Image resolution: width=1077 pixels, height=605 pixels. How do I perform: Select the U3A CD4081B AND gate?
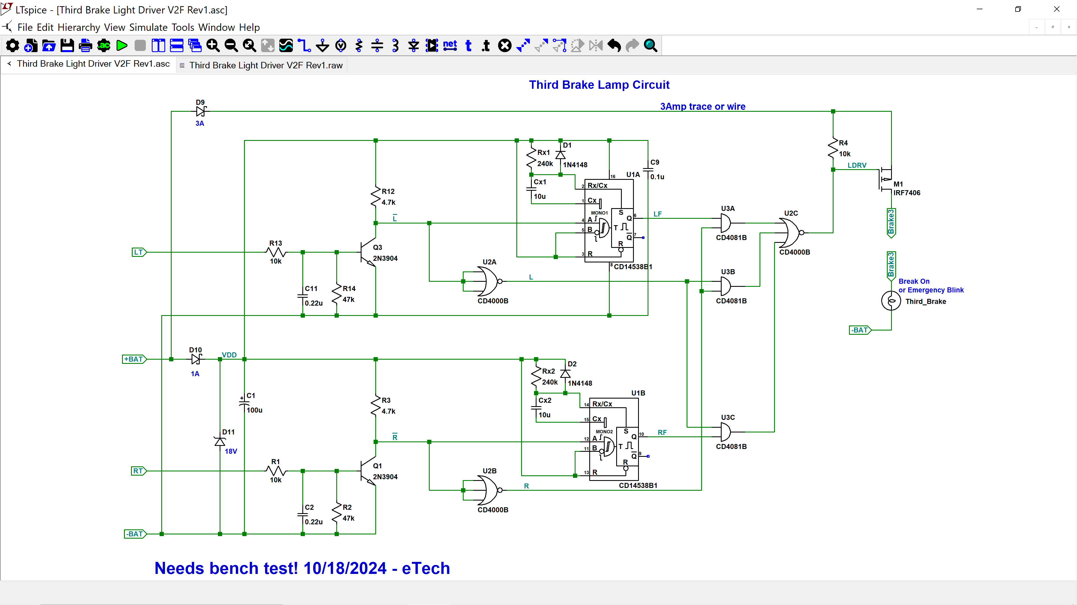pyautogui.click(x=726, y=223)
